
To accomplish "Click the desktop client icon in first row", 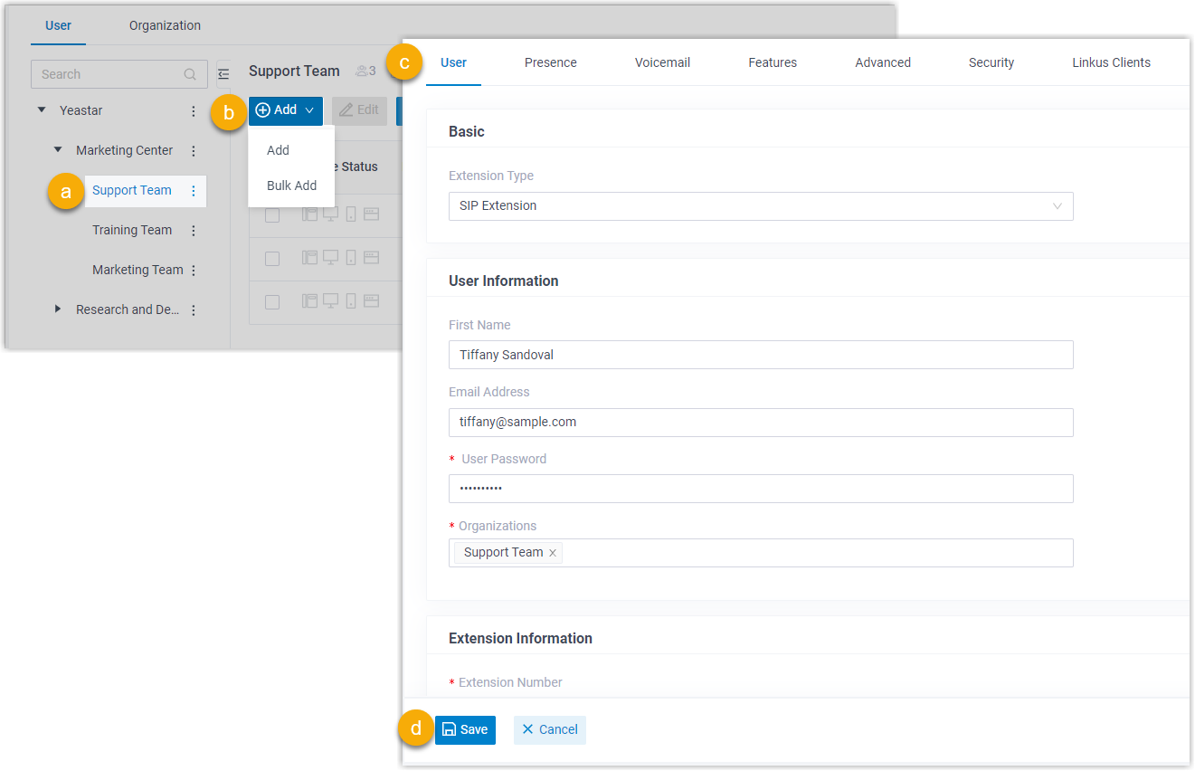I will pos(331,214).
